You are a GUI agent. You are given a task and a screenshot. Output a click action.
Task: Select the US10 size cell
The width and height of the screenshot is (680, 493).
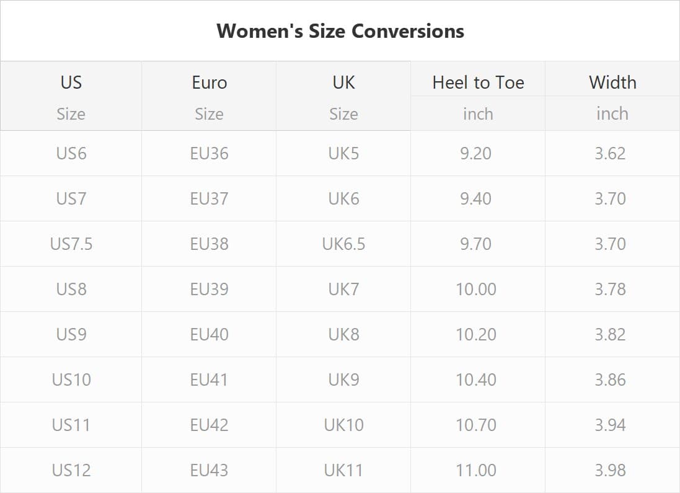pyautogui.click(x=71, y=380)
